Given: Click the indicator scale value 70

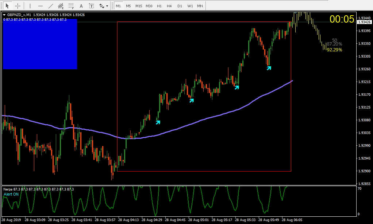Looking at the screenshot, I should tap(359, 189).
